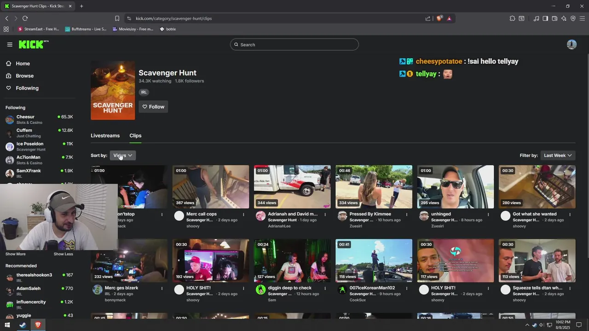Expand the Sort by Views dropdown
The height and width of the screenshot is (331, 589).
point(123,155)
